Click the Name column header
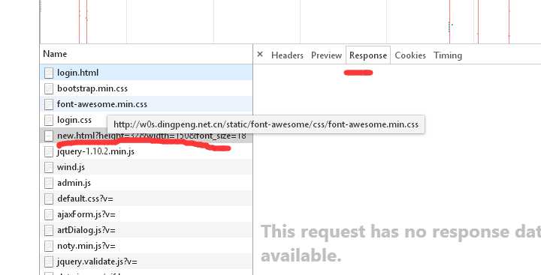The height and width of the screenshot is (275, 541). (x=147, y=54)
